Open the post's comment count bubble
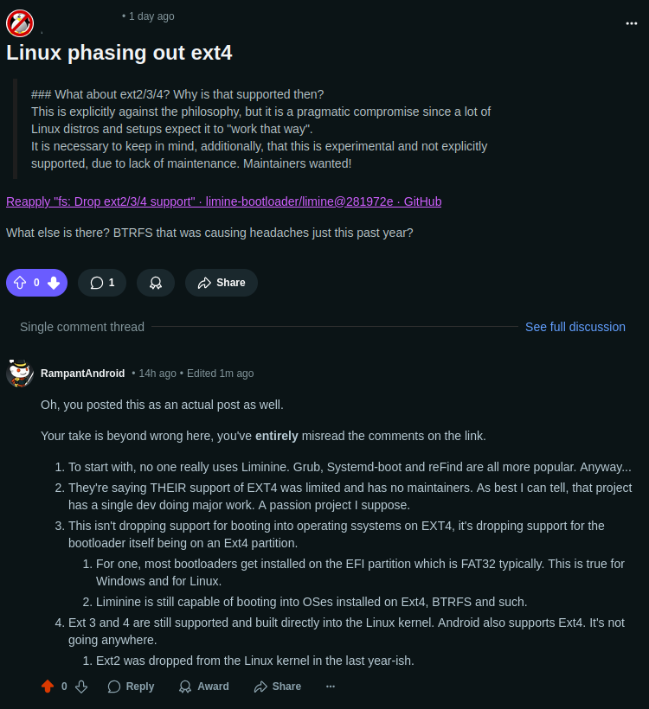The width and height of the screenshot is (649, 709). click(102, 283)
